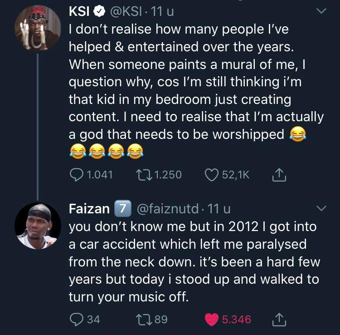This screenshot has height=335, width=340.
Task: Reply to KSI's tweet
Action: 77,175
